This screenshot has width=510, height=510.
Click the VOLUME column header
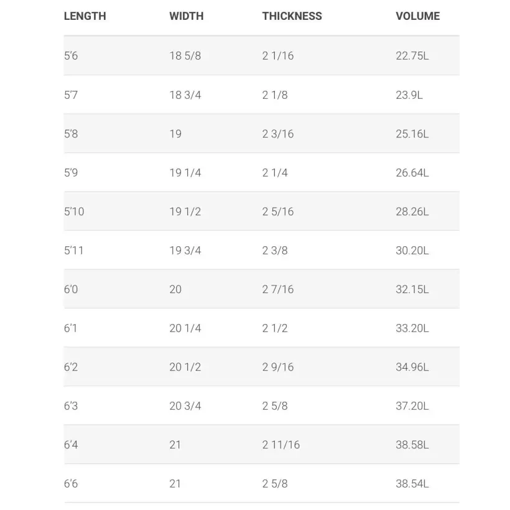click(417, 16)
